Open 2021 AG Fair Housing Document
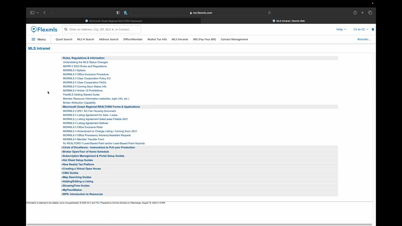 click(x=89, y=111)
